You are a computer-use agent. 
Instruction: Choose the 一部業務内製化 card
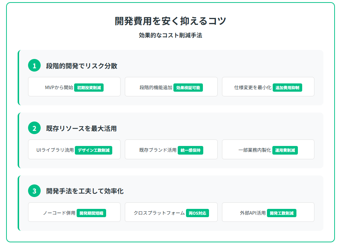(x=268, y=149)
